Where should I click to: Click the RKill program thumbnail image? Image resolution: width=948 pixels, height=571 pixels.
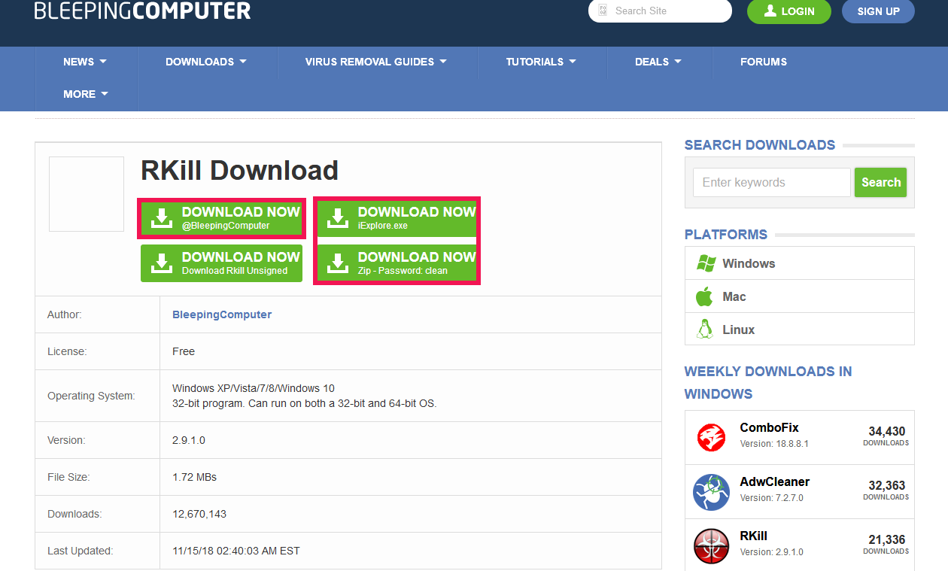(87, 194)
